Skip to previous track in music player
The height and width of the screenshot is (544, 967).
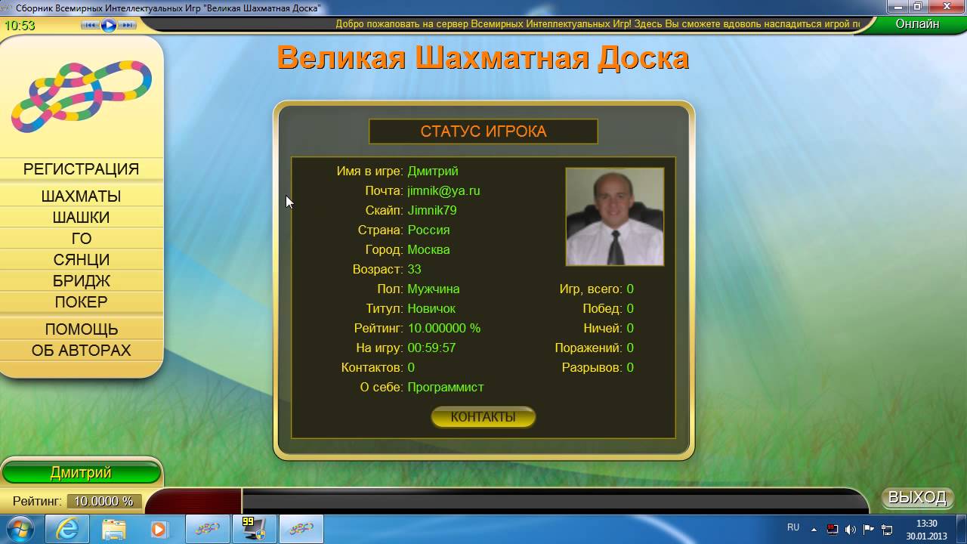coord(91,25)
